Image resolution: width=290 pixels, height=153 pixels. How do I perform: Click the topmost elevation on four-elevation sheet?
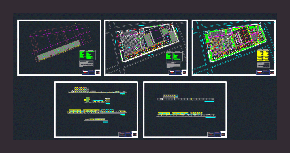pos(97,90)
